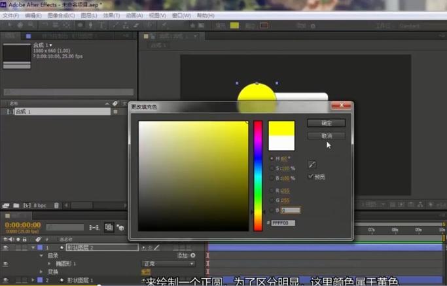Screen dimensions: 447x286
Task: Click the eyedropper icon in color dialog
Action: coord(312,165)
